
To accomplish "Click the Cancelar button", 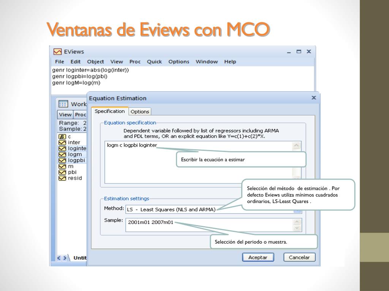I will (x=299, y=257).
